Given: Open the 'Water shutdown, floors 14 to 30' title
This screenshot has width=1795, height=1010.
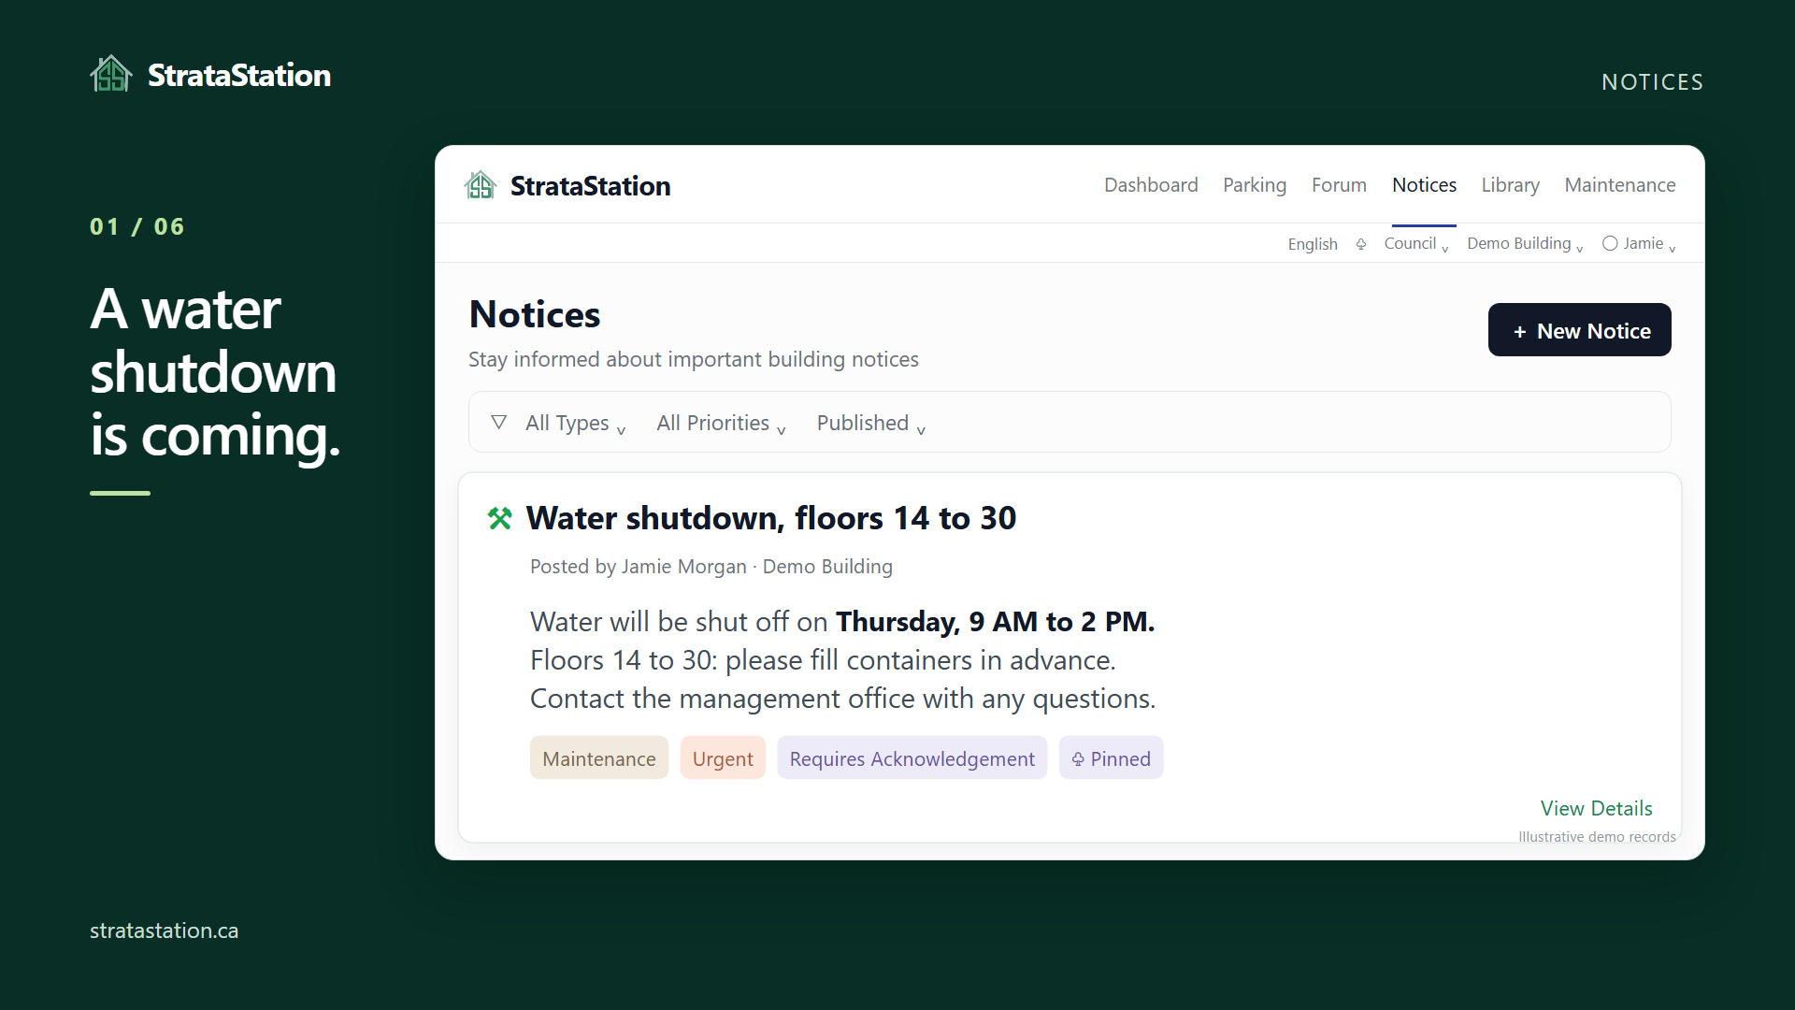Looking at the screenshot, I should point(770,518).
